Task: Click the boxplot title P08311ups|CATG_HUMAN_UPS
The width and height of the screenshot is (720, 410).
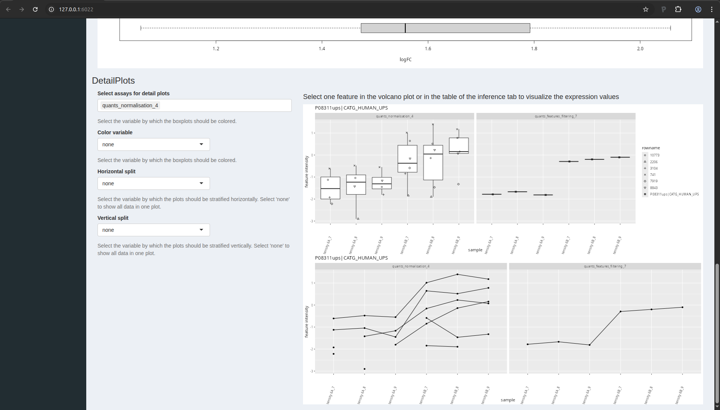Action: point(351,108)
